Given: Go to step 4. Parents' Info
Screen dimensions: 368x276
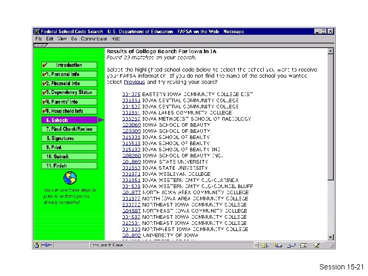Looking at the screenshot, I should coord(69,102).
